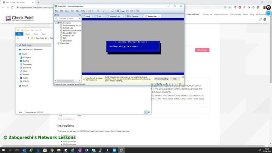Screen dimensions: 272x153
Task: Click the Unity mode toolbar icon
Action: 131,11
